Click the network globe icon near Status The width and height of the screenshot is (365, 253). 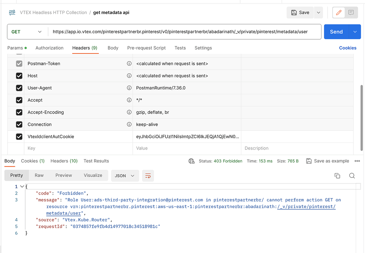191,161
